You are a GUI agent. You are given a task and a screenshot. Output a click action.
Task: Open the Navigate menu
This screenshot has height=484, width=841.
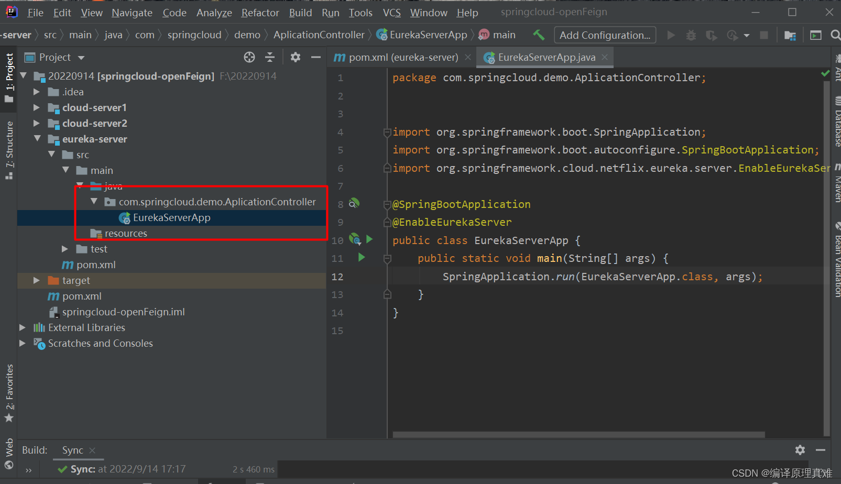[x=132, y=13]
